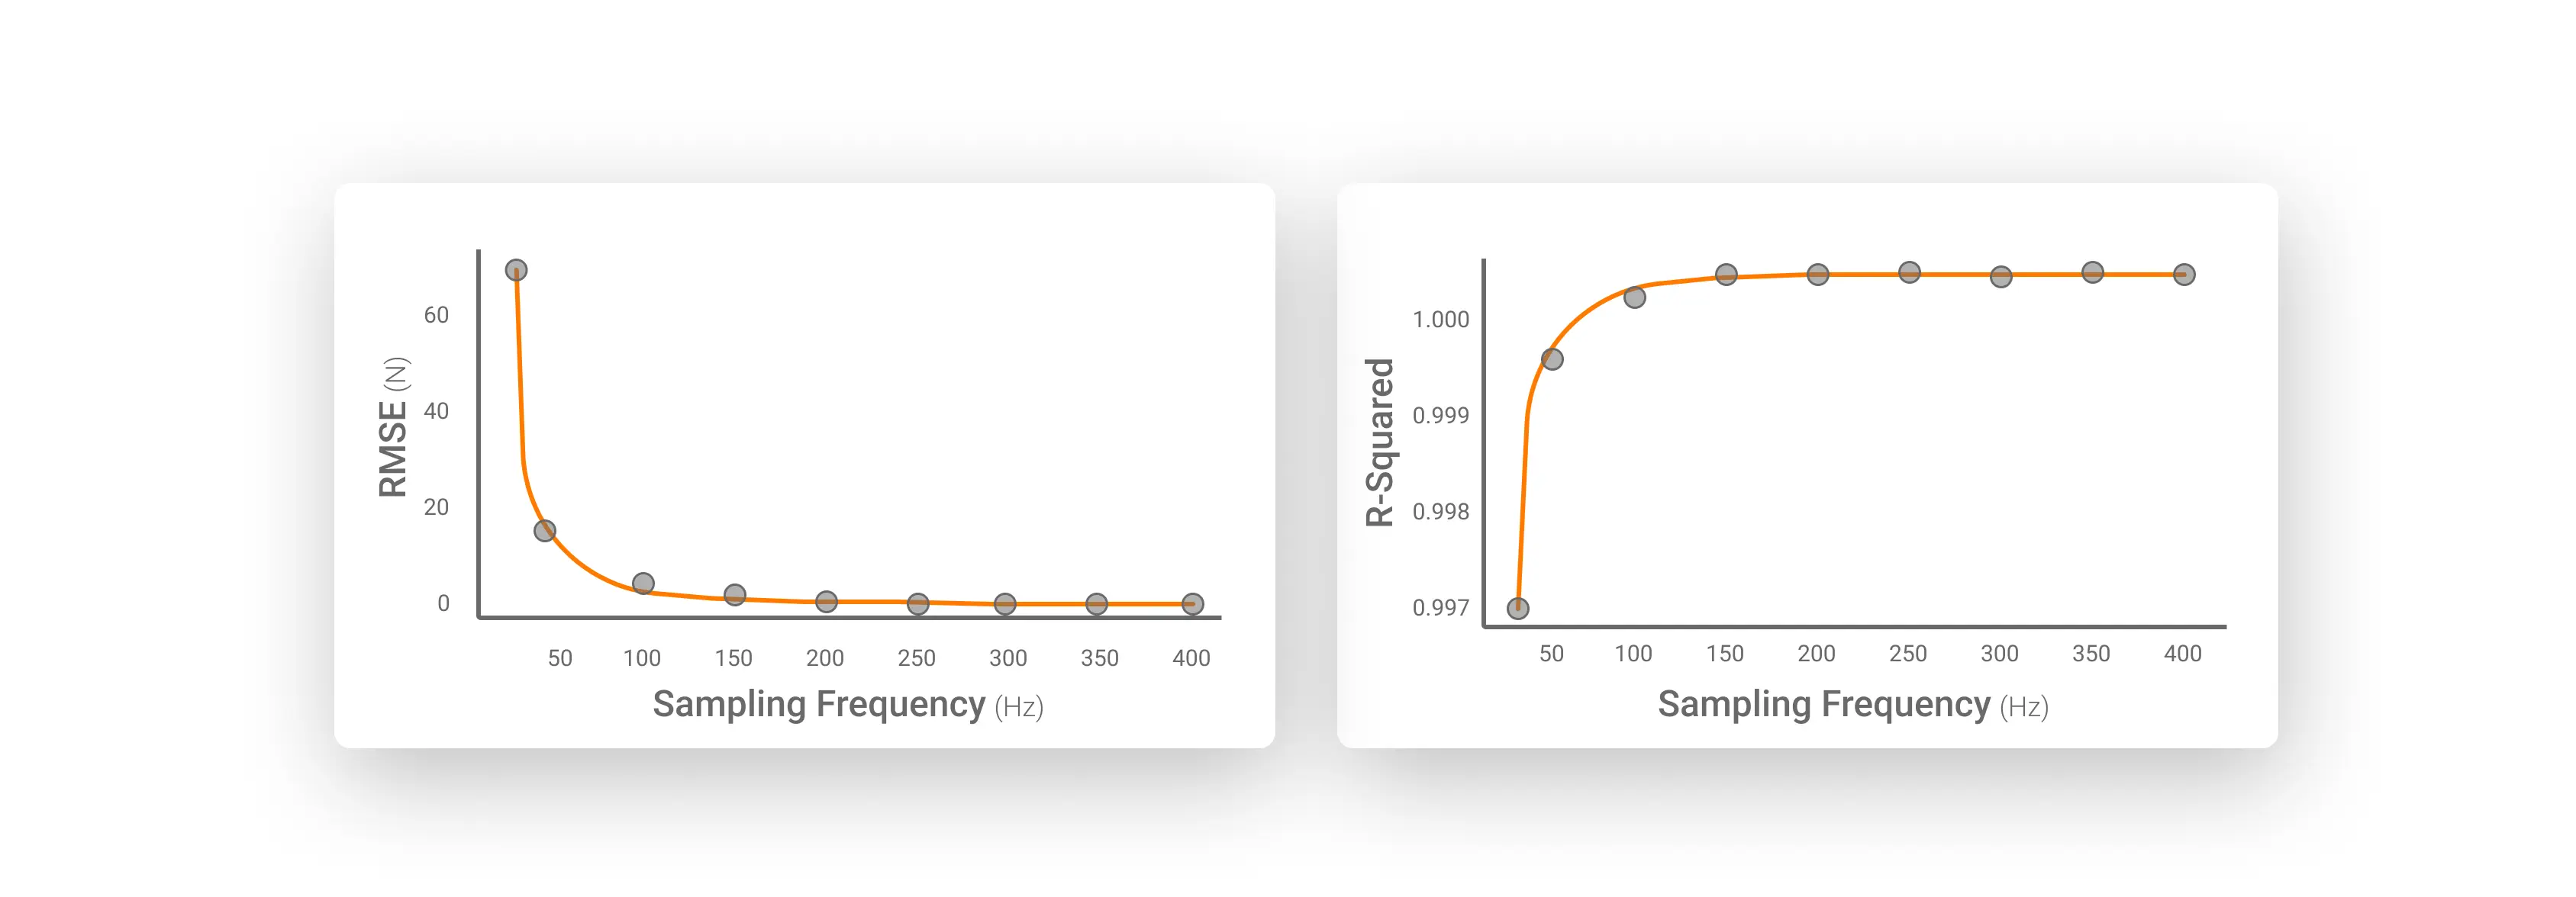Click the 0.997 tick label on R-Squared axis

tap(1440, 607)
